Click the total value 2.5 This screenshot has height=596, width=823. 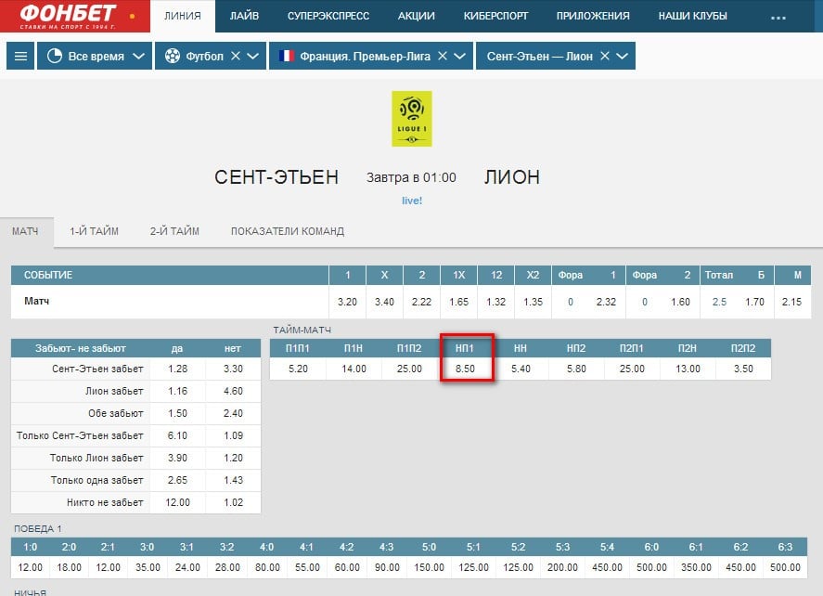[x=719, y=302]
